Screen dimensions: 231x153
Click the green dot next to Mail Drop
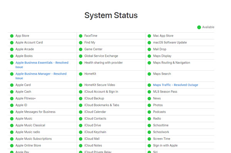point(149,49)
